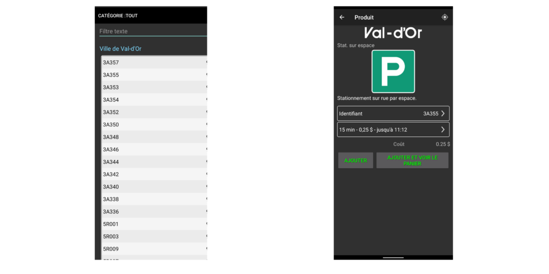Click the Coût label

pos(399,144)
